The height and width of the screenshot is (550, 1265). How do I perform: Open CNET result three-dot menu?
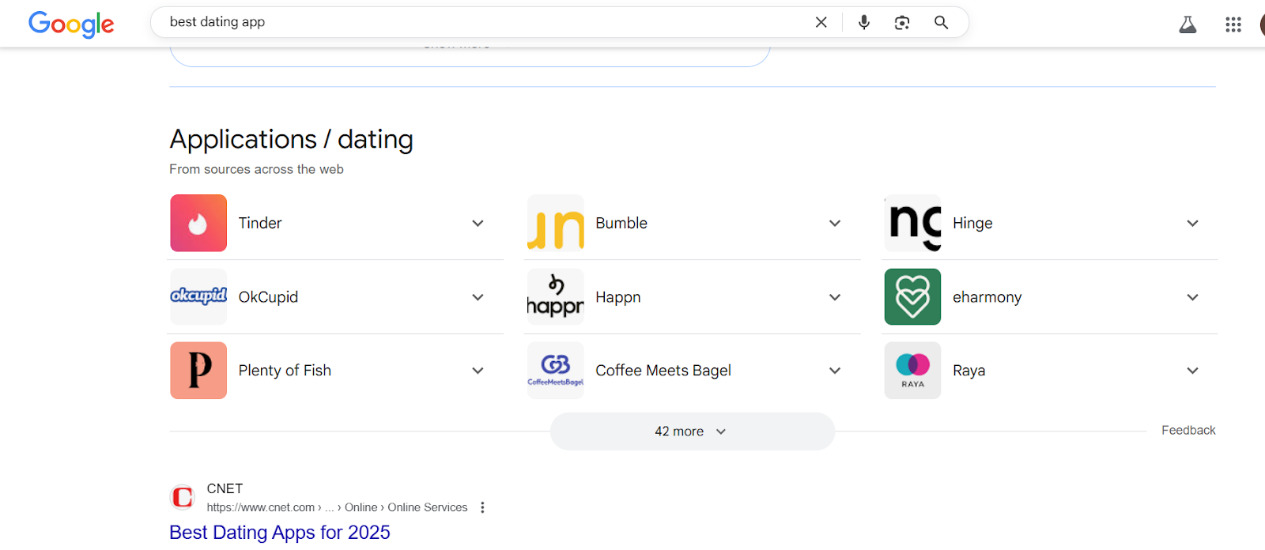click(x=482, y=507)
